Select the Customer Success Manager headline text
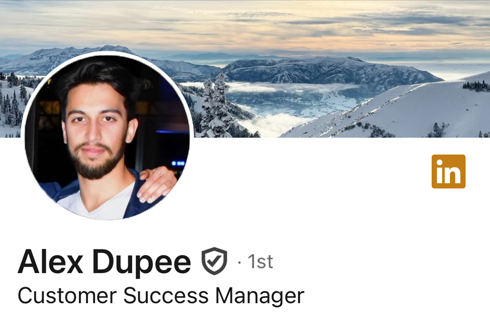The height and width of the screenshot is (329, 490). point(161,295)
